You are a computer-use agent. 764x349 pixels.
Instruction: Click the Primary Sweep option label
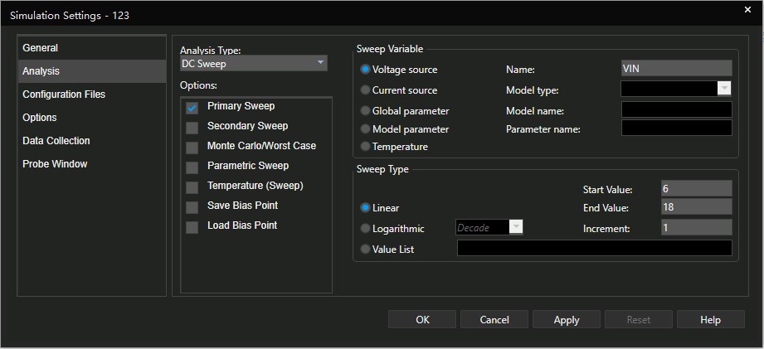(241, 106)
